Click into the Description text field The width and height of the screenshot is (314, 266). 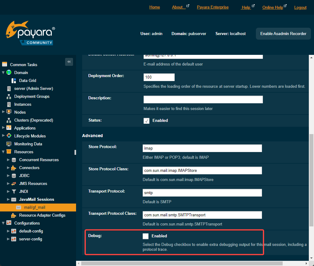203,100
